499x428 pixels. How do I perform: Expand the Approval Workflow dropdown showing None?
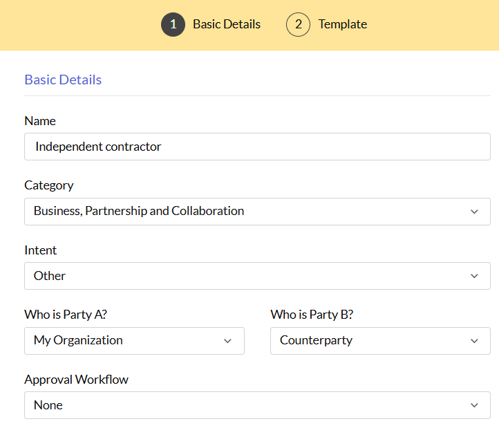coord(242,405)
